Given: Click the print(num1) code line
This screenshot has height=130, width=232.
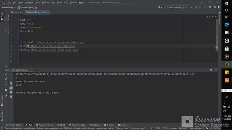Looking at the screenshot, I should (x=27, y=42).
